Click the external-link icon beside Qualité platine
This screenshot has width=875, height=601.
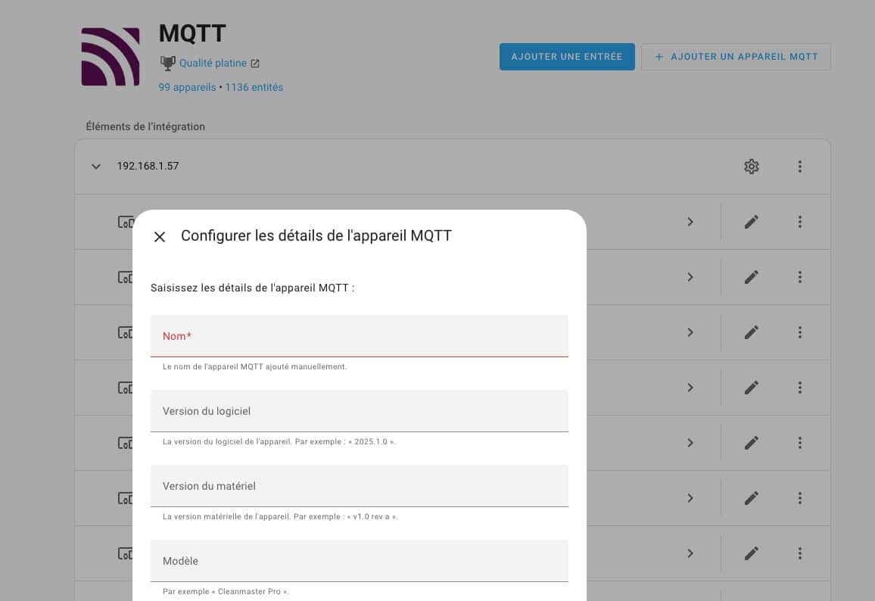click(x=255, y=64)
